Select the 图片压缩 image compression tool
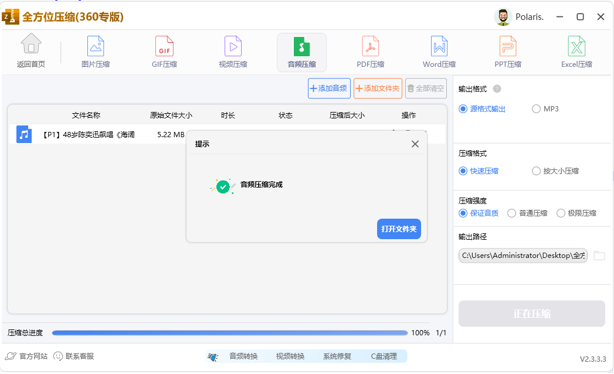 [95, 52]
